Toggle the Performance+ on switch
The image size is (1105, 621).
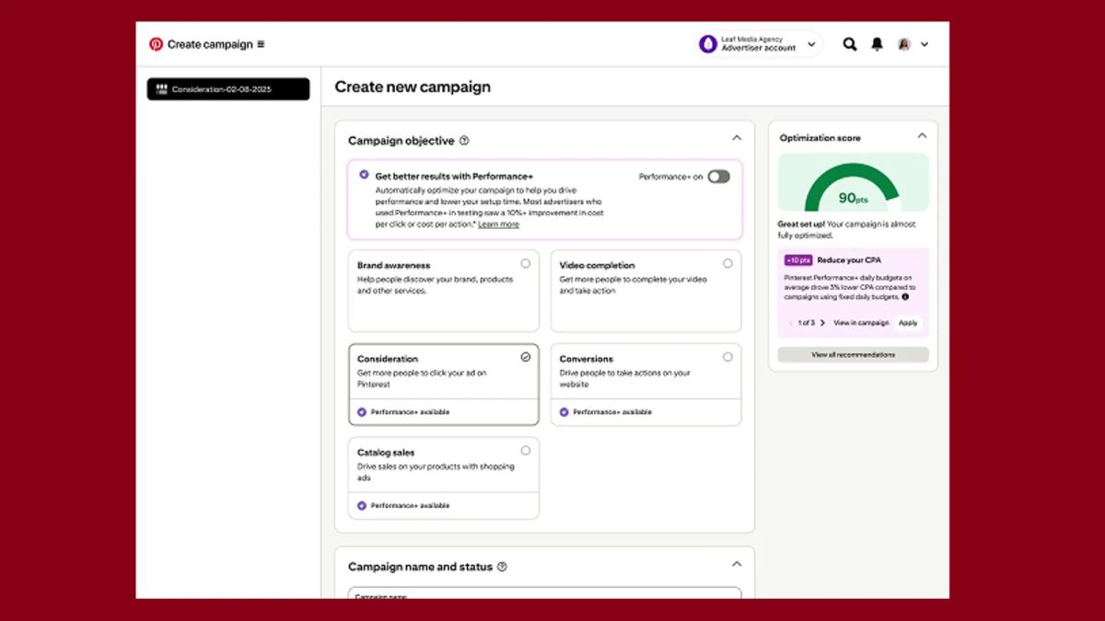tap(718, 177)
